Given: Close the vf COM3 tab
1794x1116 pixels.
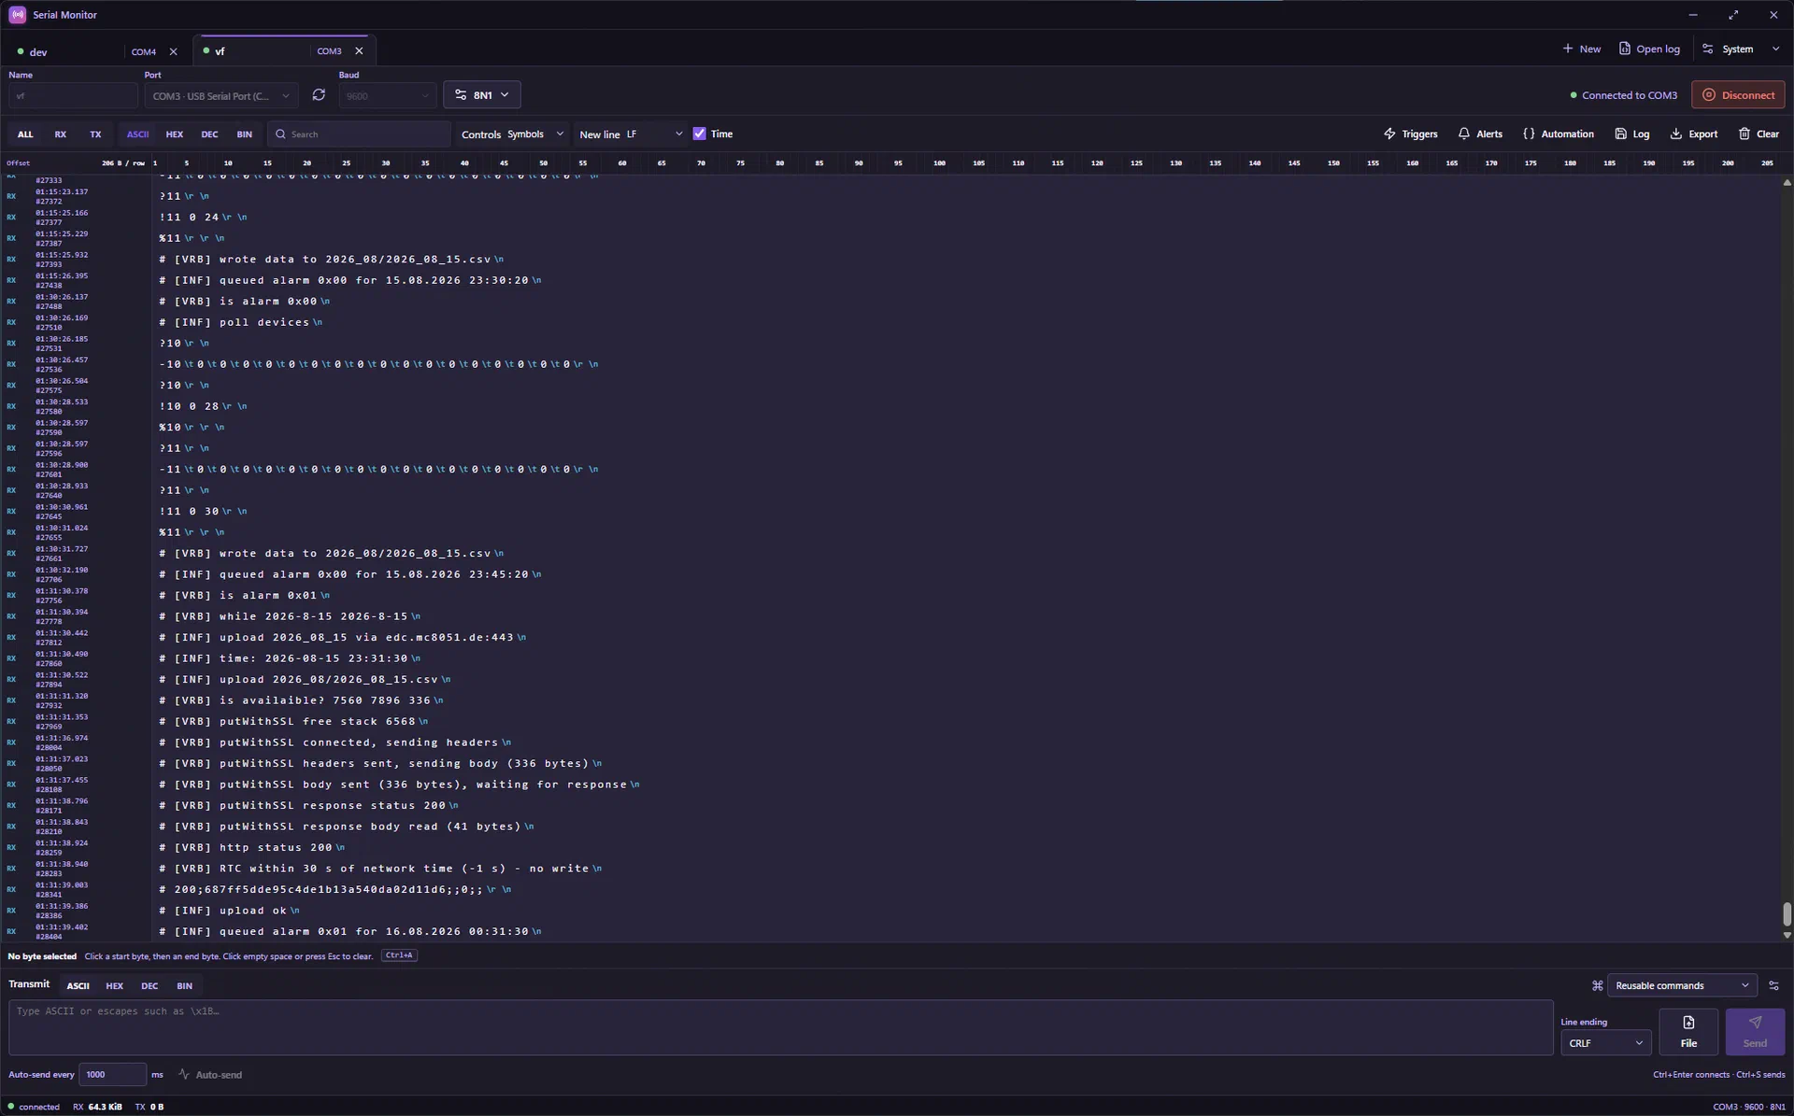Looking at the screenshot, I should 359,51.
